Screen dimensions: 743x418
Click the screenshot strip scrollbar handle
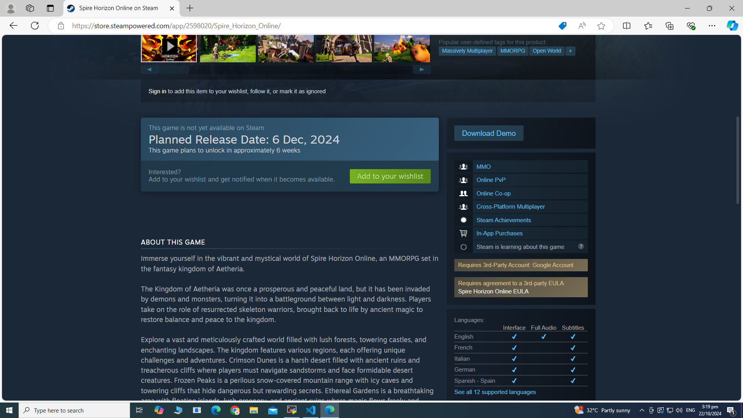174,70
